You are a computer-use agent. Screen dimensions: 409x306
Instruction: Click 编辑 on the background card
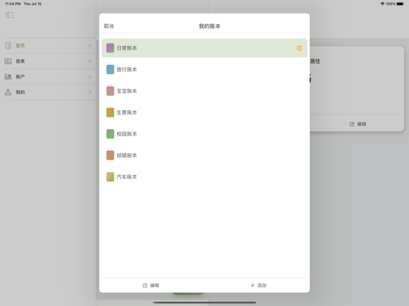pyautogui.click(x=362, y=124)
